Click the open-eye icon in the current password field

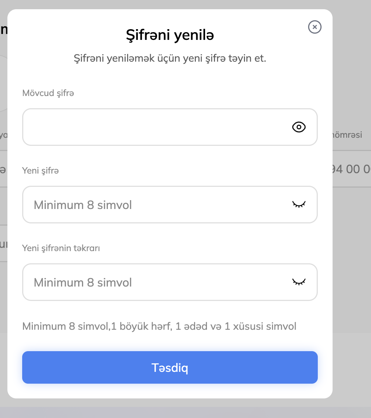tap(299, 127)
